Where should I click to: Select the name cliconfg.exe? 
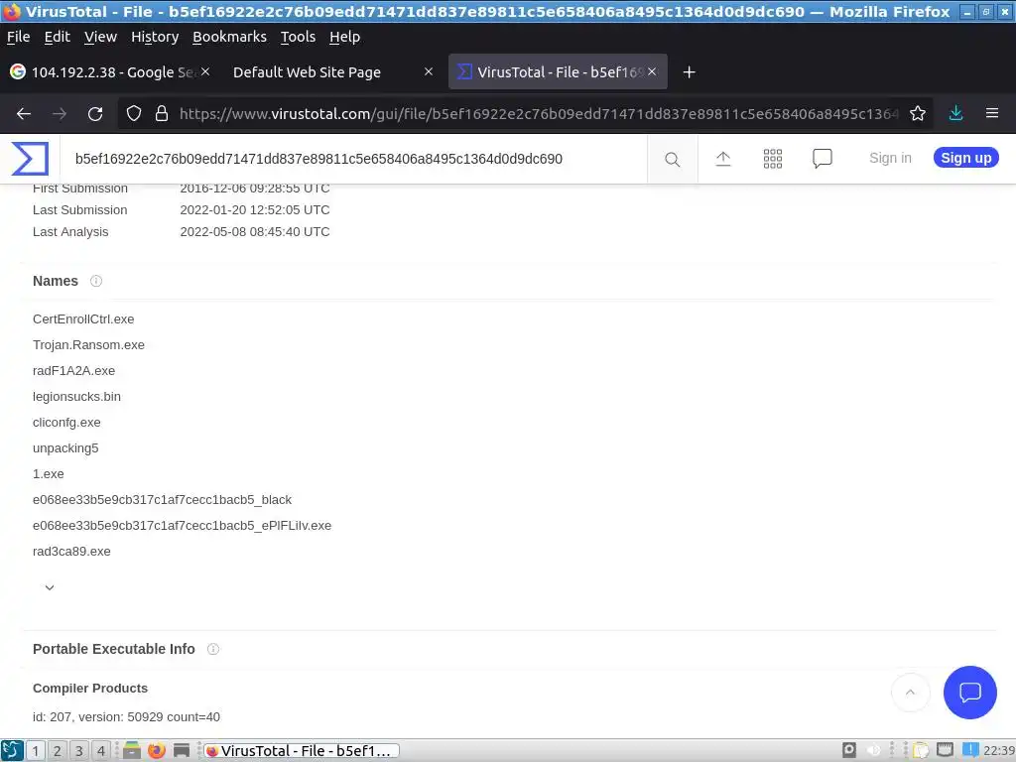pos(66,423)
